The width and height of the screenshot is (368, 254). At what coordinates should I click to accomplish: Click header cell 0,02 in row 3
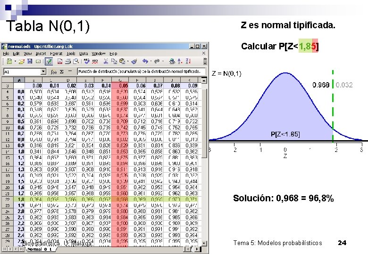pos(68,86)
